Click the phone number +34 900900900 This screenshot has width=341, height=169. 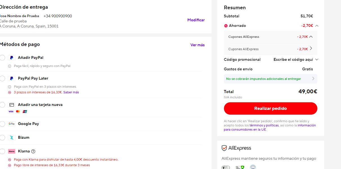[58, 16]
